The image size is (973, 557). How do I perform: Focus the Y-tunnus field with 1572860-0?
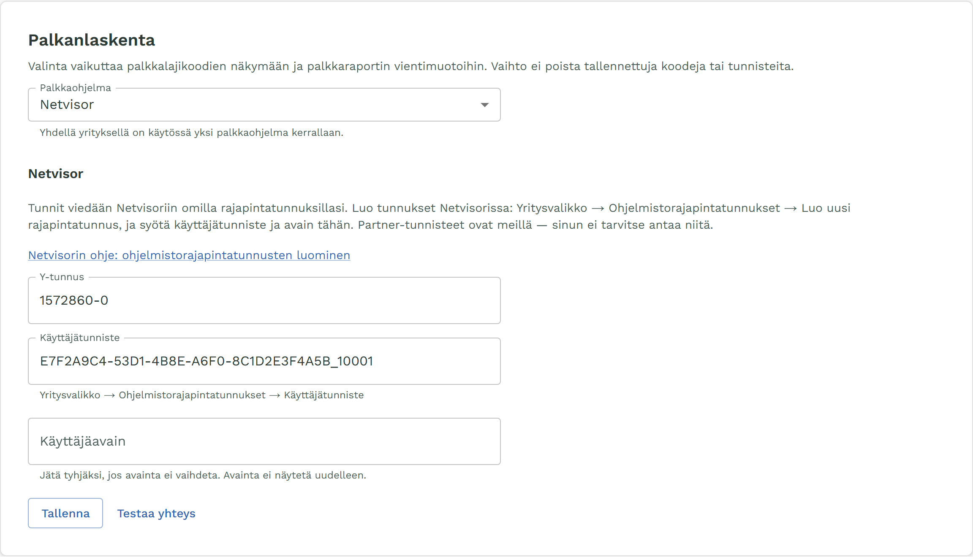pos(264,300)
